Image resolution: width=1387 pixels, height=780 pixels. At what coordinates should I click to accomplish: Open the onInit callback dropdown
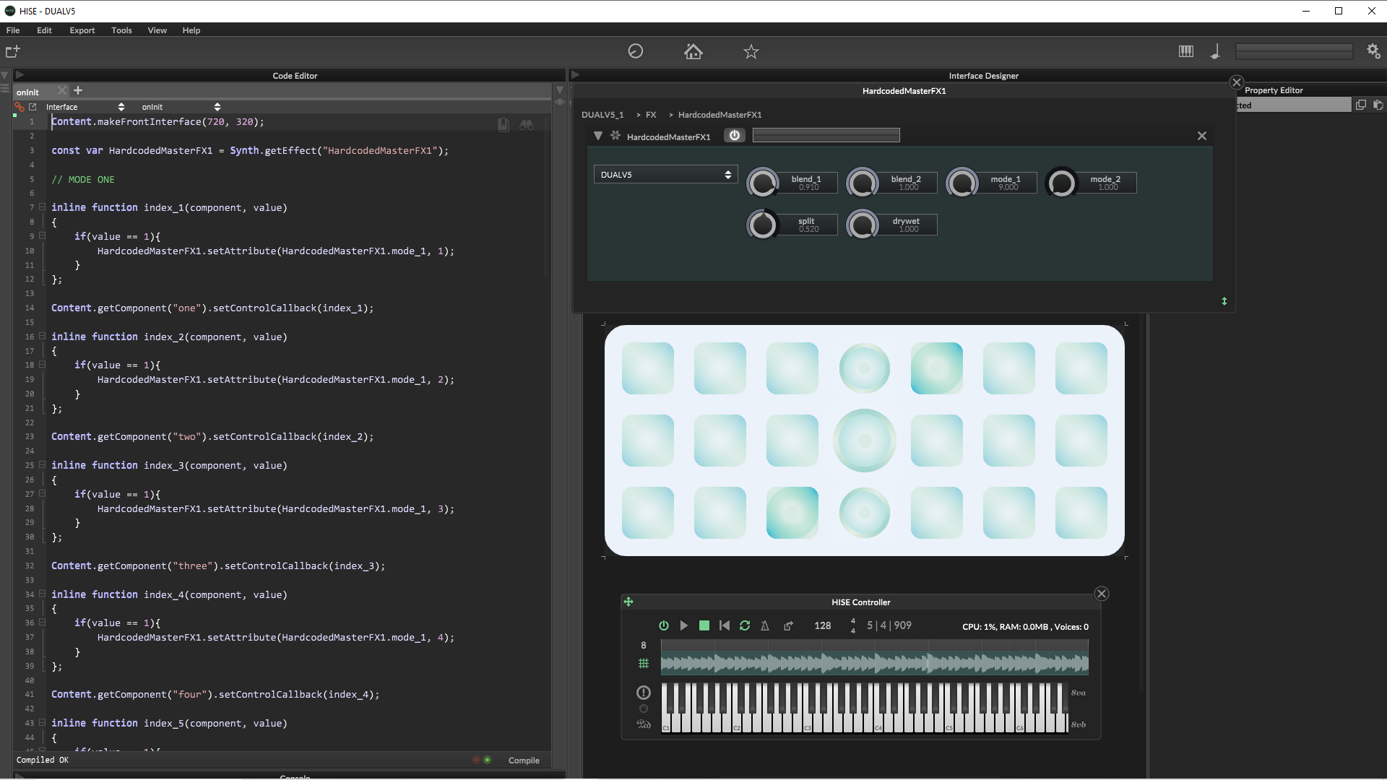(x=181, y=107)
